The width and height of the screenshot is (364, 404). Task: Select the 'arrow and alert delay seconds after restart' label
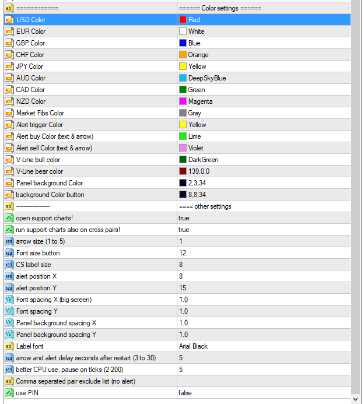point(86,358)
